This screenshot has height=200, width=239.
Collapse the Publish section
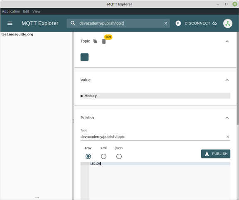pos(227,117)
